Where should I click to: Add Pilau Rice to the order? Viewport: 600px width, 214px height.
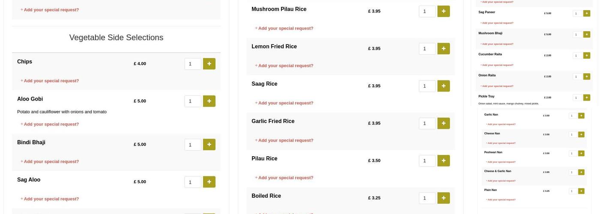(x=444, y=160)
